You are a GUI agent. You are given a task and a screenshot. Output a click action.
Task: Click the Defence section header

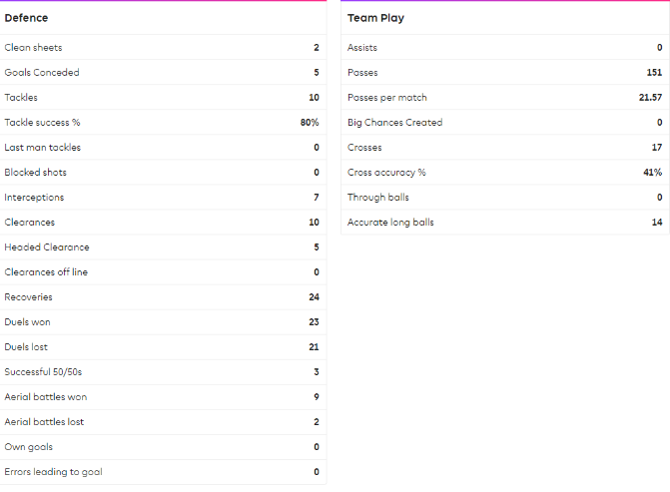click(26, 18)
